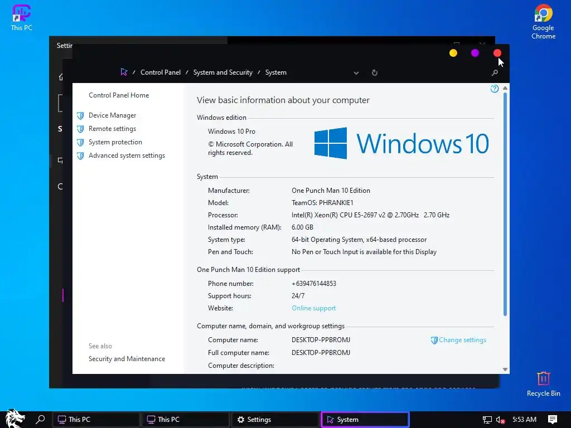Screen dimensions: 571x428
Task: Click the System taskbar button
Action: (x=365, y=420)
